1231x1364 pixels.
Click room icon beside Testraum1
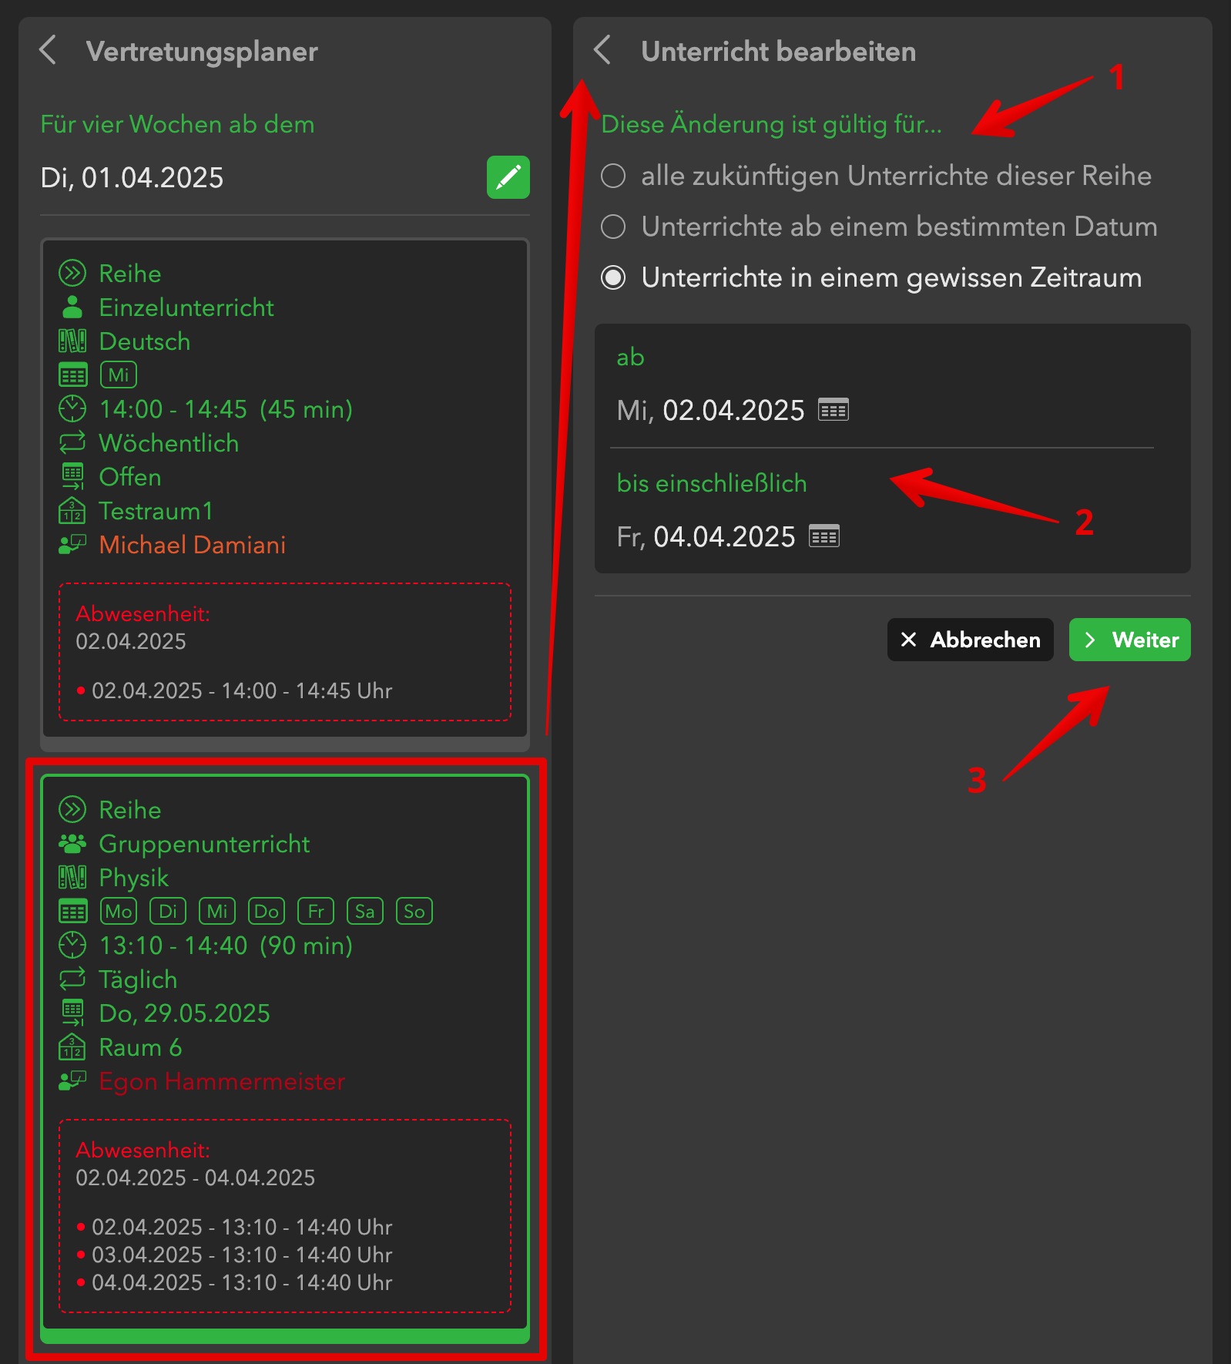click(x=72, y=511)
